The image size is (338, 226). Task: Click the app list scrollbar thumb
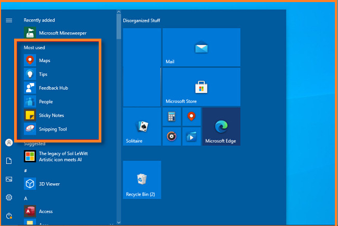(x=119, y=27)
